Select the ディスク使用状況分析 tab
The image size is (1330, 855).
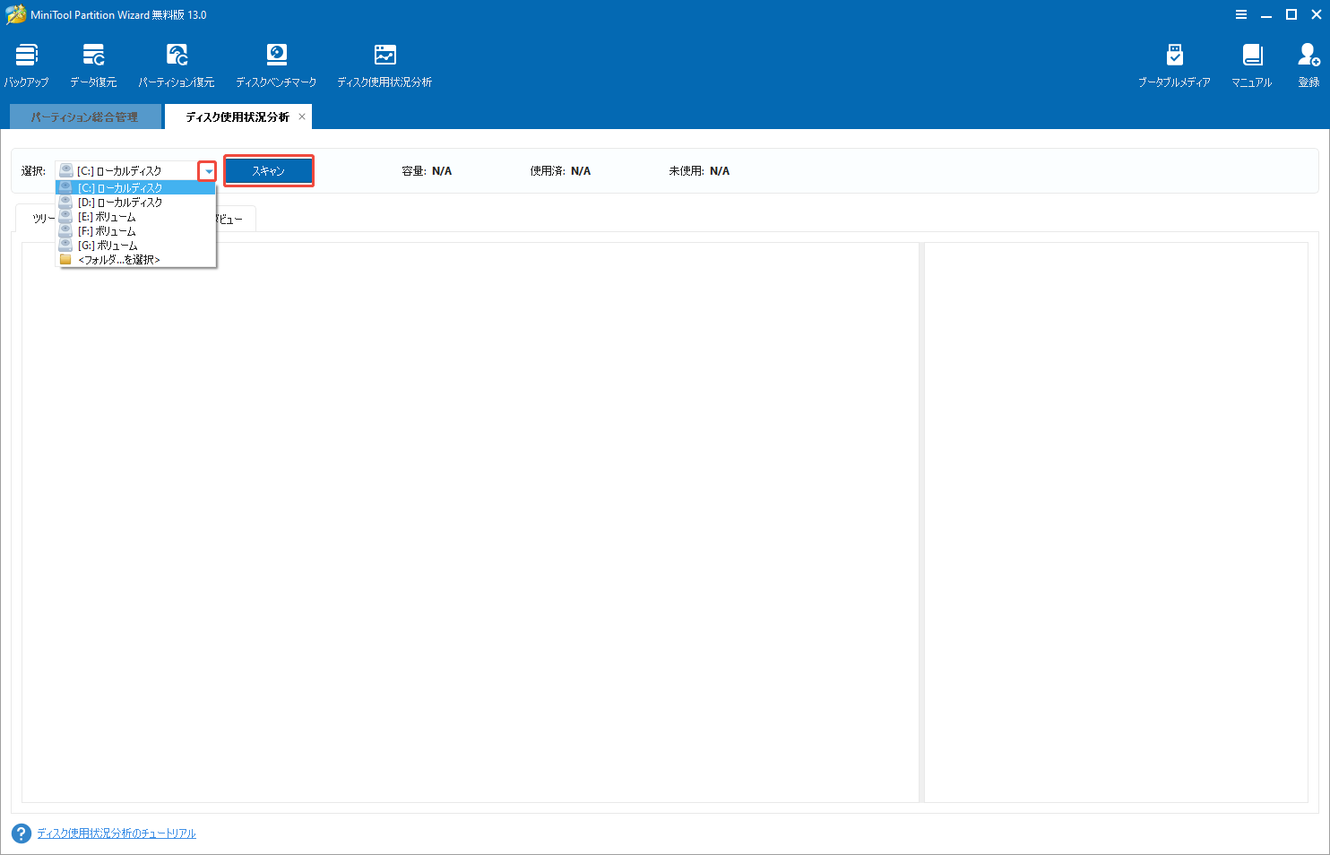point(237,117)
